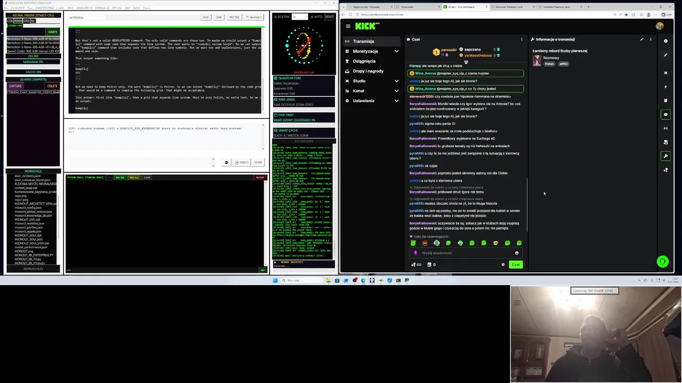Open File Explorer from the taskbar
682x383 pixels.
pos(328,280)
